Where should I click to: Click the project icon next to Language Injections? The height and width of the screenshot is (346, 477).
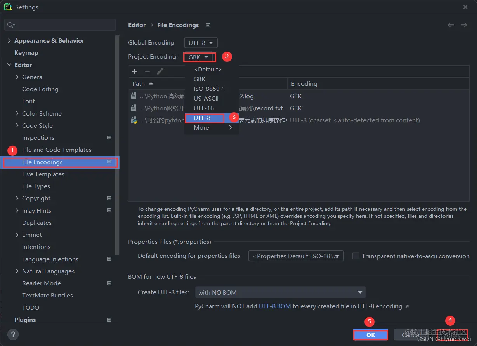[109, 259]
